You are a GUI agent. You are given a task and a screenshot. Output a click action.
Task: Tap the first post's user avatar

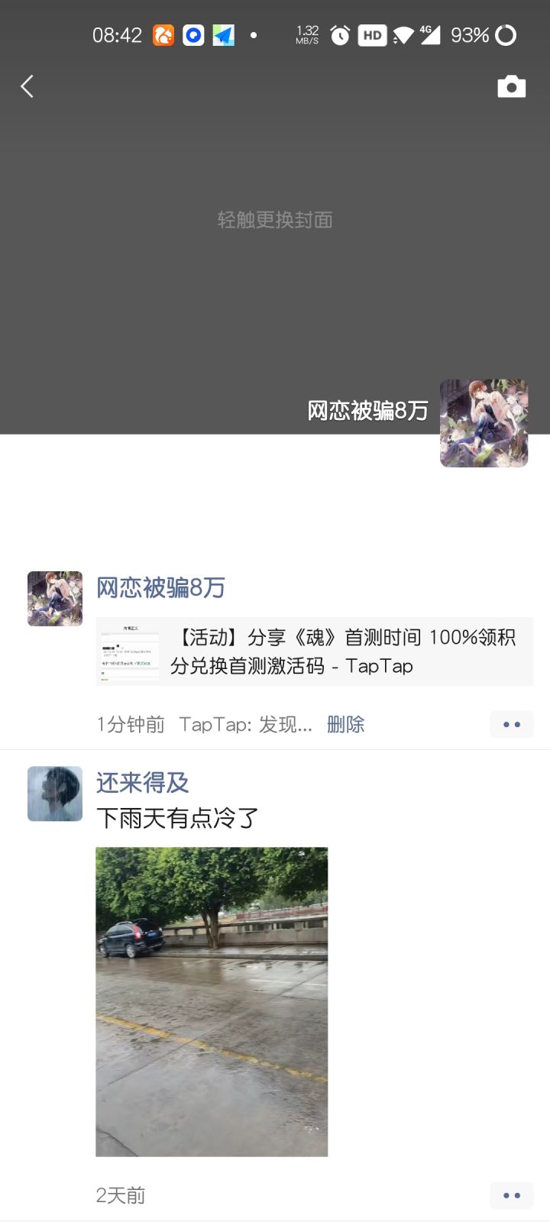(x=55, y=599)
